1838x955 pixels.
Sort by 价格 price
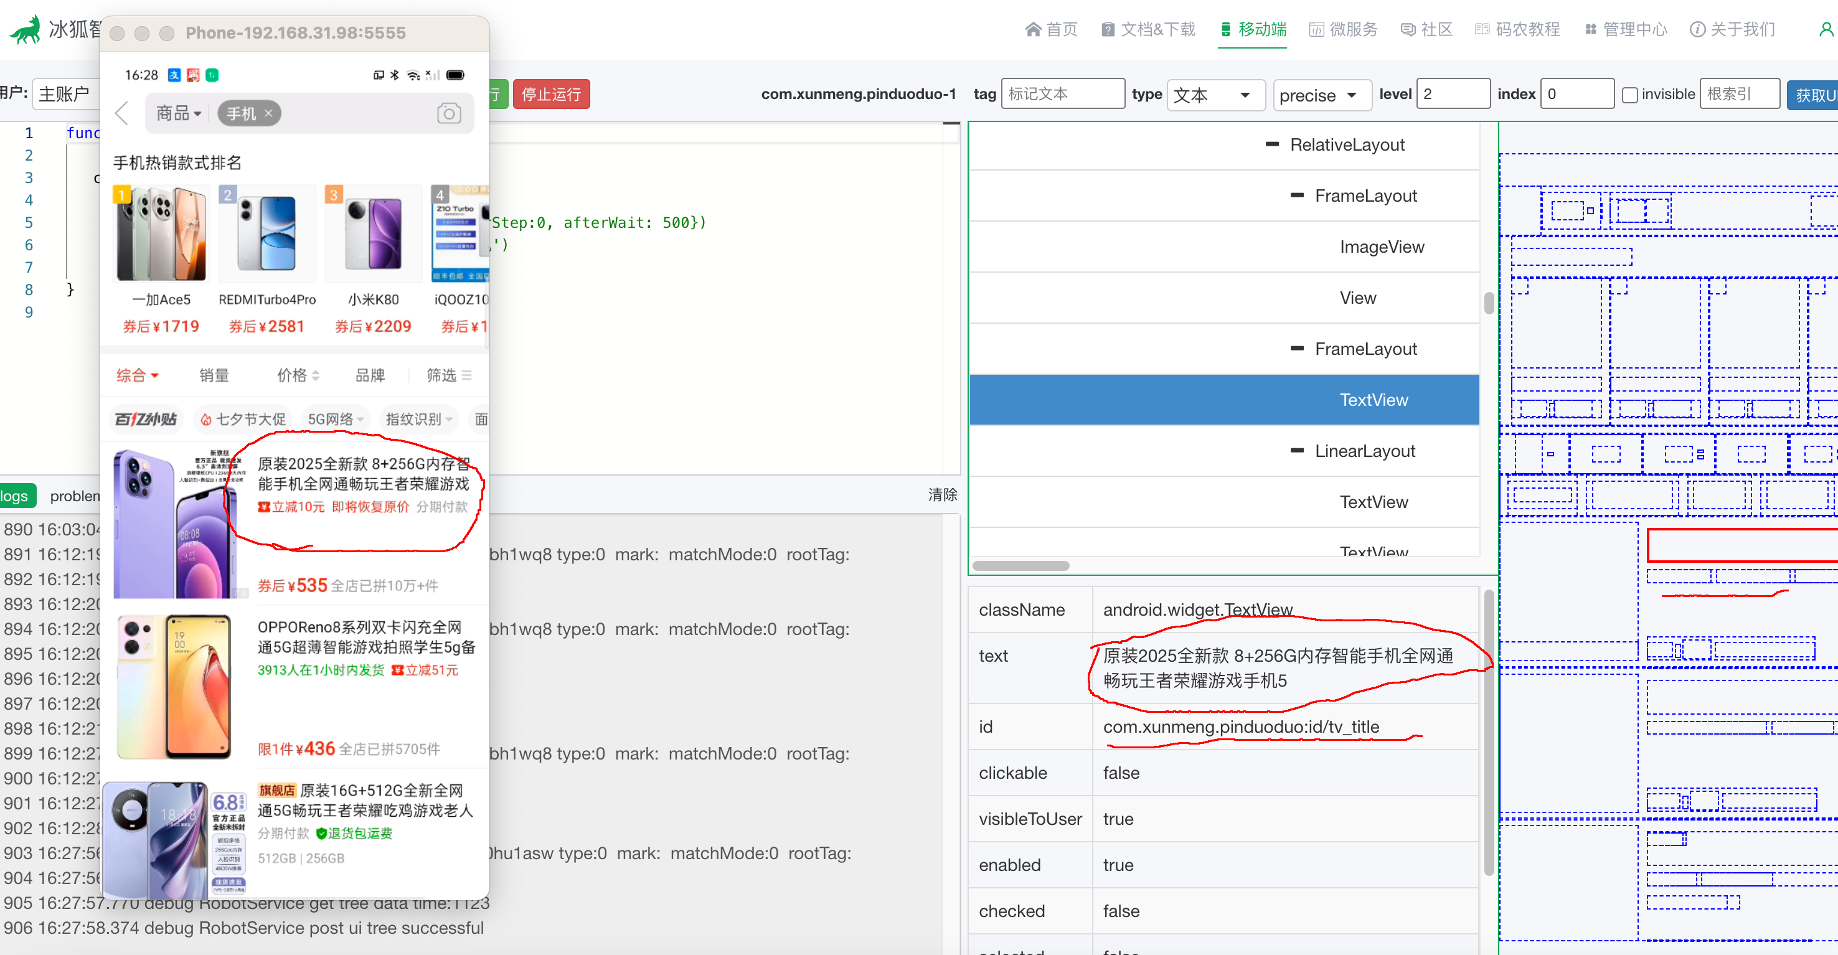(x=298, y=375)
